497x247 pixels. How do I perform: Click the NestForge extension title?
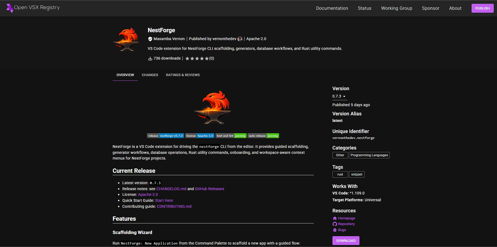[x=161, y=30]
